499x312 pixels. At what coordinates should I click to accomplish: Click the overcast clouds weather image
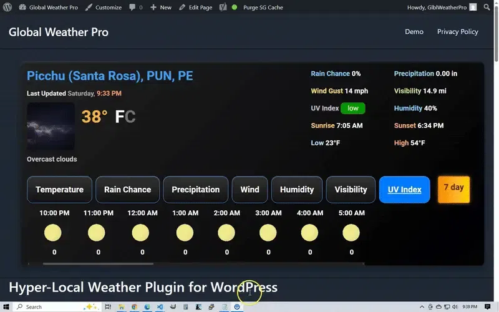pos(51,126)
